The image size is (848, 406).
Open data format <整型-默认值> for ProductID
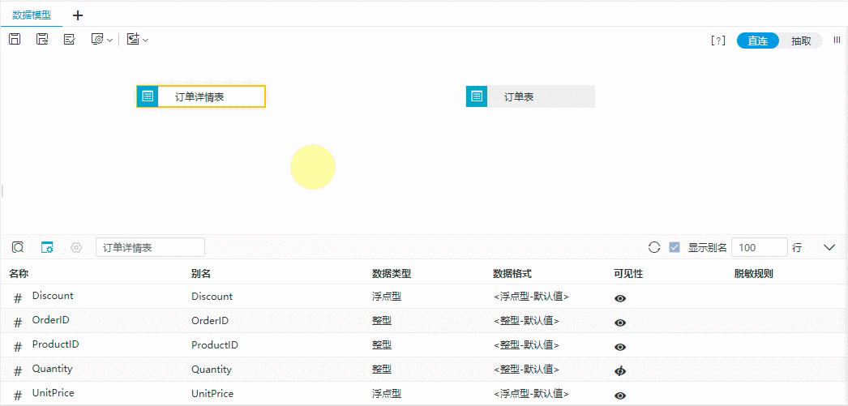coord(525,345)
